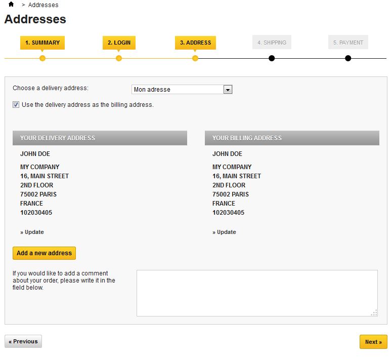Click the Summary step circle marker
392x358 pixels.
(x=42, y=58)
